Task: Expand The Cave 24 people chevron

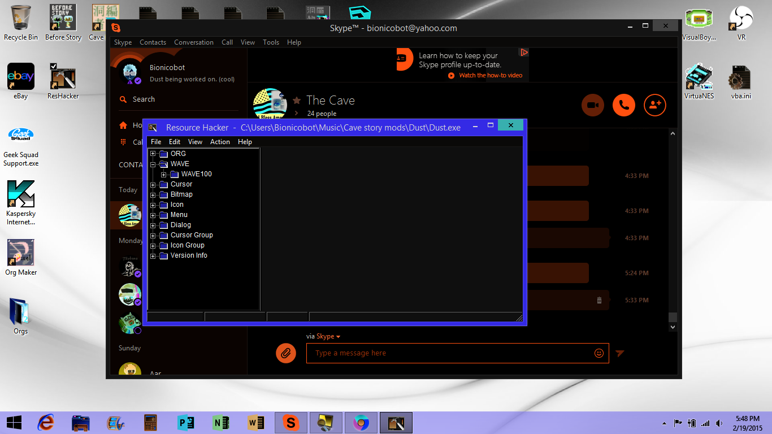Action: point(296,114)
